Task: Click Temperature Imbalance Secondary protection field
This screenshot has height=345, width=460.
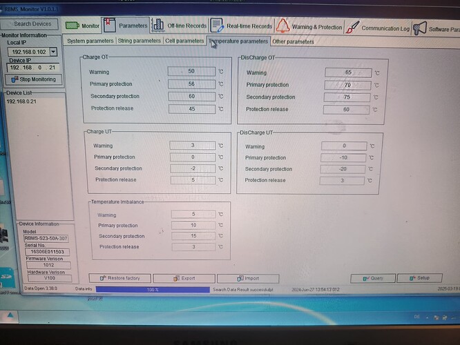Action: [x=193, y=236]
